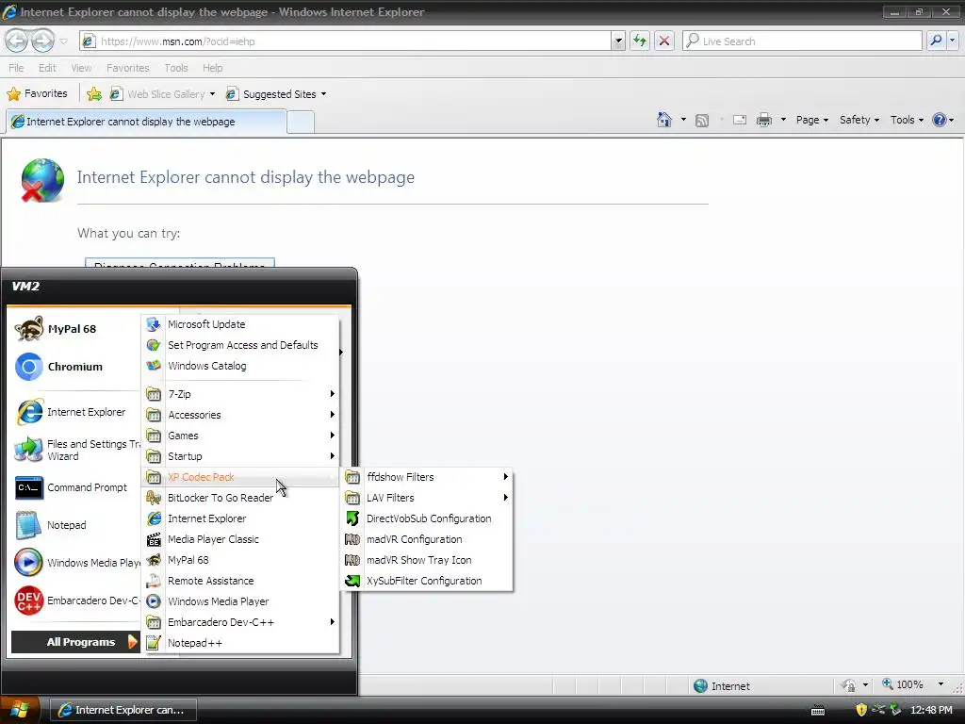The image size is (965, 724).
Task: Open Microsoft Update entry
Action: tap(240, 324)
